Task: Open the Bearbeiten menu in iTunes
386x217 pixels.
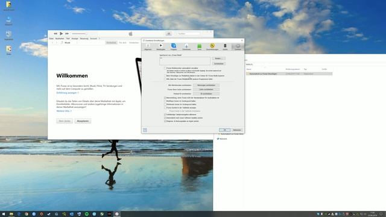Action: coord(60,39)
